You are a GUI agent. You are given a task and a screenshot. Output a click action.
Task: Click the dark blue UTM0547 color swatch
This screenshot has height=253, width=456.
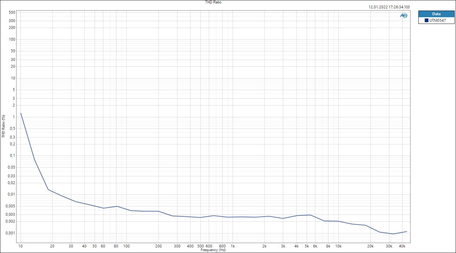click(x=426, y=20)
